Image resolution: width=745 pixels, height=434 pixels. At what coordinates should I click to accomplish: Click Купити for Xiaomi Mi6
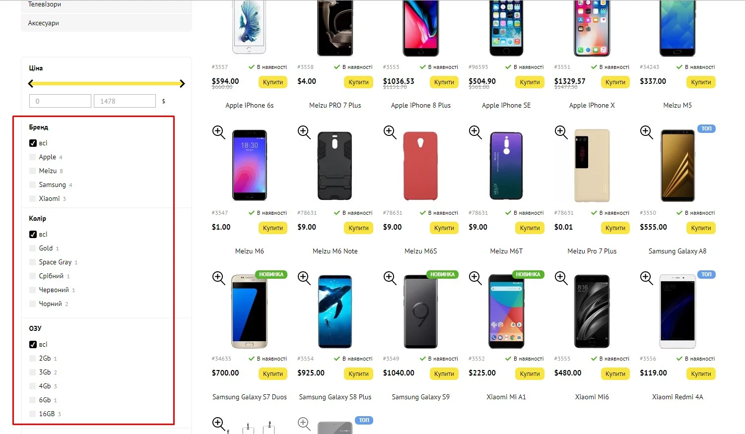(615, 374)
